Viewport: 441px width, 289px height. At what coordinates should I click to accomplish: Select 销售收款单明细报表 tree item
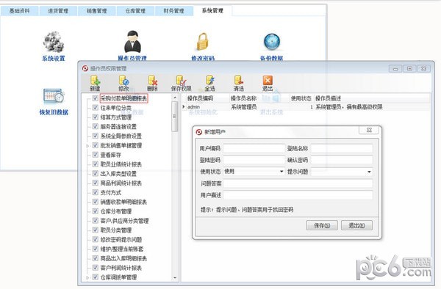[123, 202]
